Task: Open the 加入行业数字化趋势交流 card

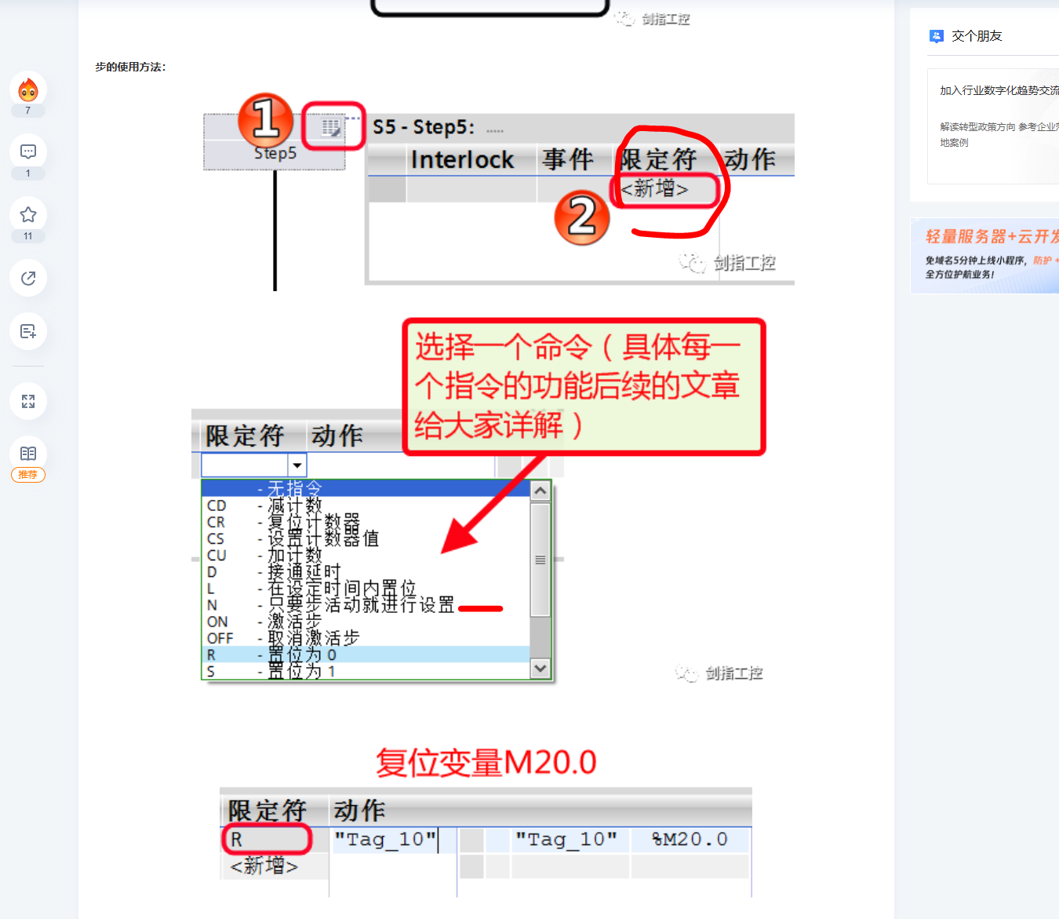Action: pos(993,126)
